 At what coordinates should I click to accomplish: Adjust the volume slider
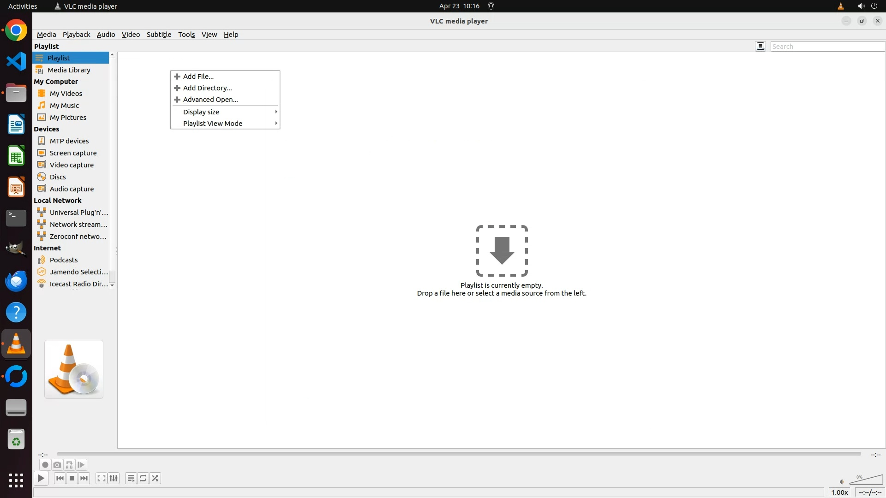(x=867, y=480)
